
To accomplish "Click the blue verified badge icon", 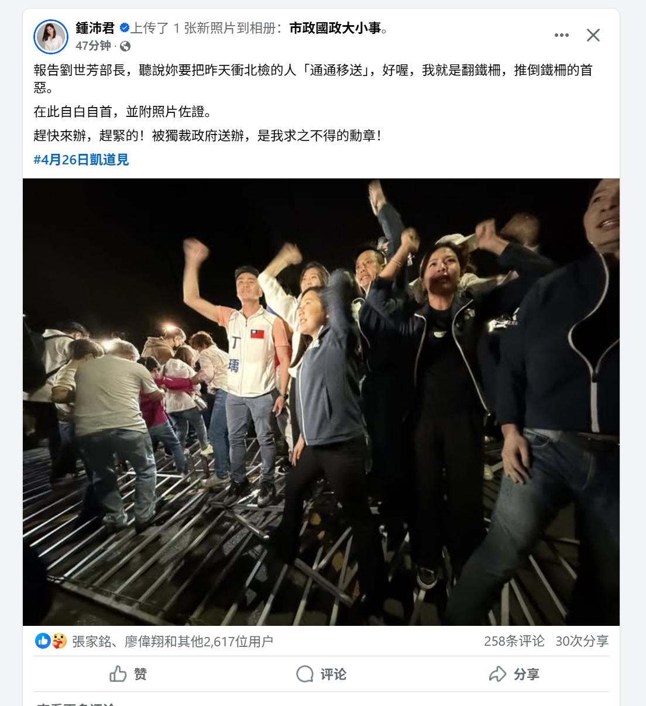I will (x=124, y=27).
